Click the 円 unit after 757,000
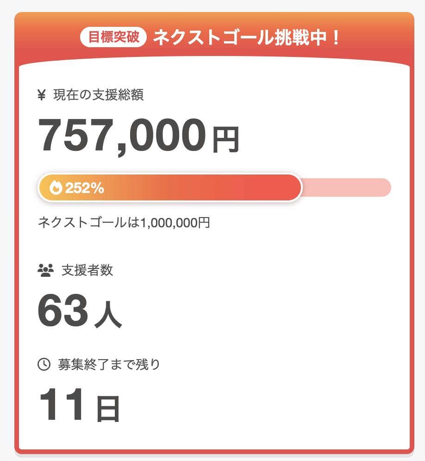The width and height of the screenshot is (425, 461). (x=225, y=140)
